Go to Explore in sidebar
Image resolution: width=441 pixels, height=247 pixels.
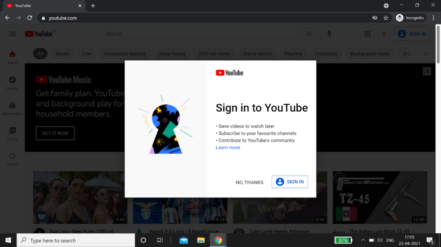pyautogui.click(x=12, y=83)
